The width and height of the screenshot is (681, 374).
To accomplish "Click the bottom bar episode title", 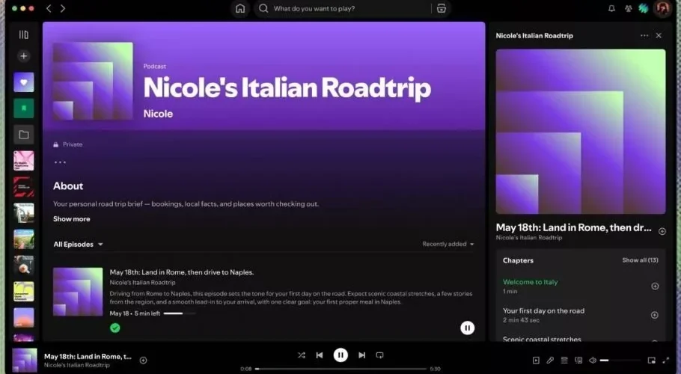I will pyautogui.click(x=88, y=356).
